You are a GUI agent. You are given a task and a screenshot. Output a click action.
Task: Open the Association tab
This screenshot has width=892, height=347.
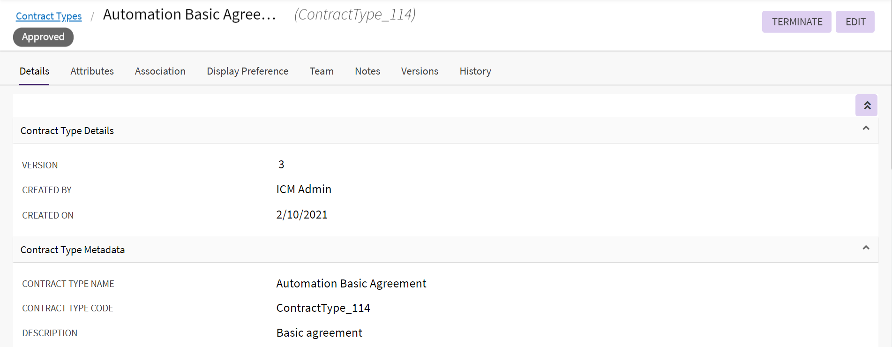(160, 71)
